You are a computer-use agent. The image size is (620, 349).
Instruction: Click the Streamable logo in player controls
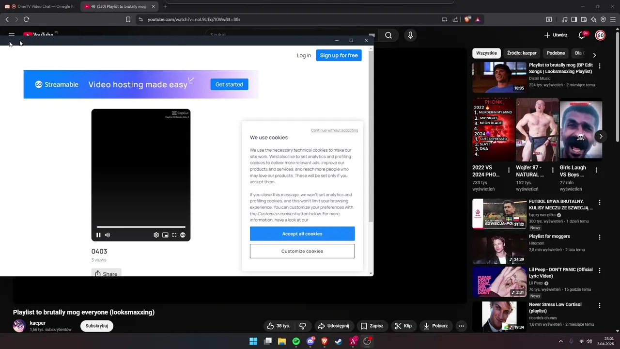coord(183,235)
